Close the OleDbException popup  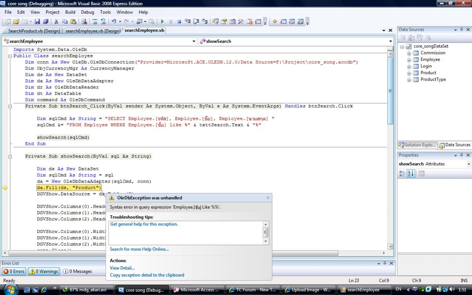(268, 198)
